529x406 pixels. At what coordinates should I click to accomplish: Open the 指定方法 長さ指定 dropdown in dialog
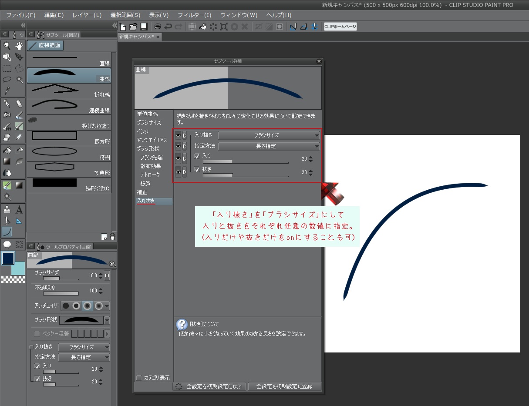pos(269,146)
